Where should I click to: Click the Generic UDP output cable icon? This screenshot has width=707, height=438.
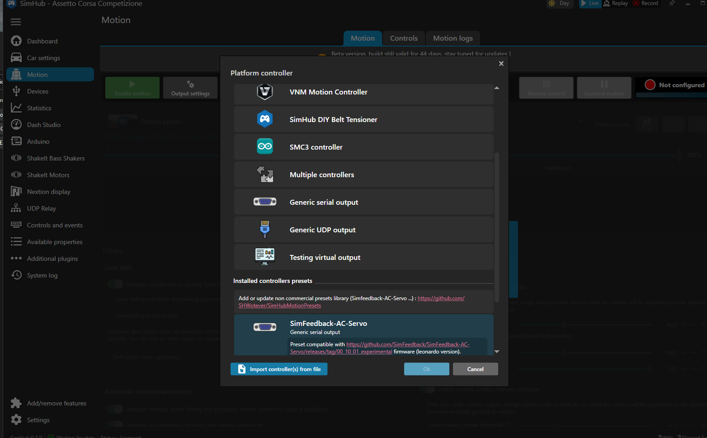pos(265,229)
